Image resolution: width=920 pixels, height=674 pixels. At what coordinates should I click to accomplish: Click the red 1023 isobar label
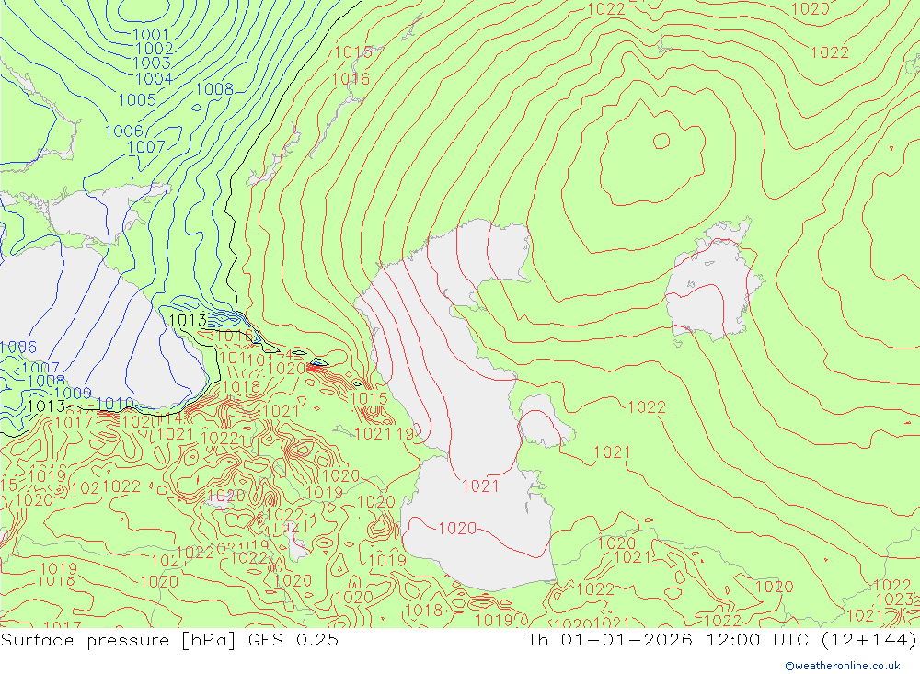(894, 600)
